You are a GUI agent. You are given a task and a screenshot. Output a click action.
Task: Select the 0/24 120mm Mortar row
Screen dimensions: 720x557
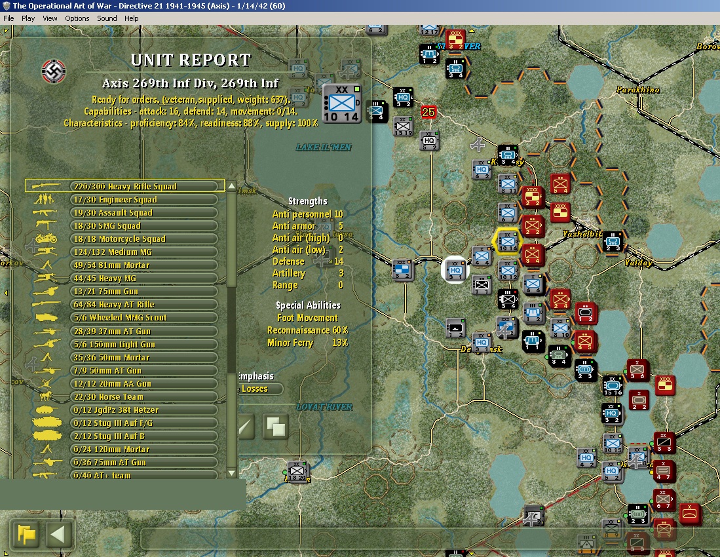coord(143,449)
